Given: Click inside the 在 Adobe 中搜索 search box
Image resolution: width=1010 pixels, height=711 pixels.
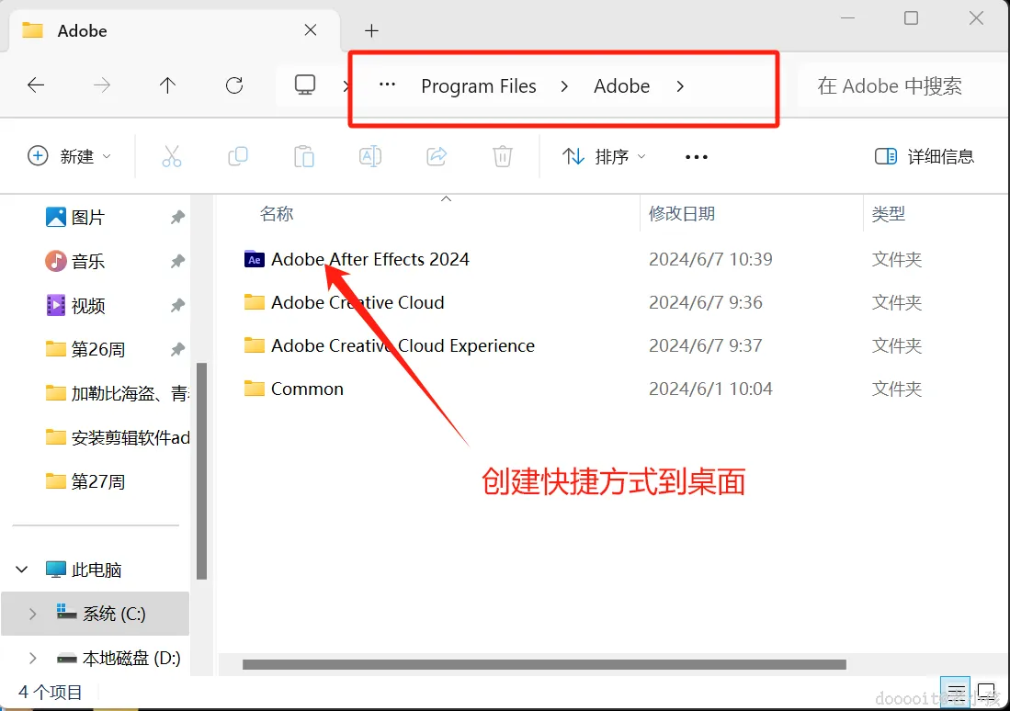Looking at the screenshot, I should click(888, 85).
